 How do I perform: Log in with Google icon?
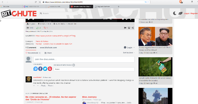tap(50, 69)
